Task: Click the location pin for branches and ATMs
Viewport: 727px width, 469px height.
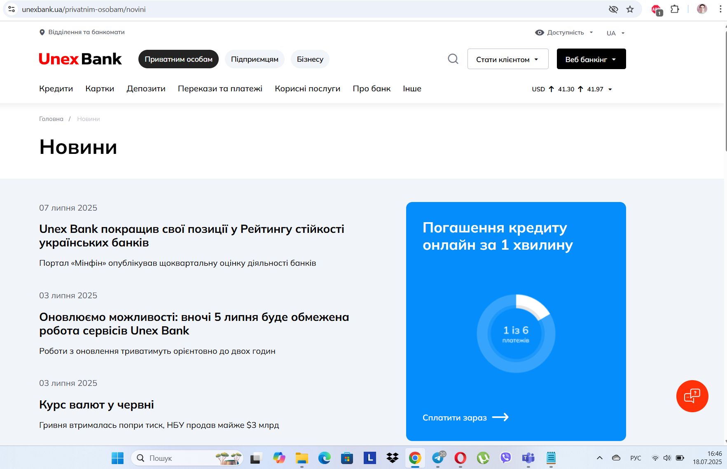Action: [x=42, y=32]
